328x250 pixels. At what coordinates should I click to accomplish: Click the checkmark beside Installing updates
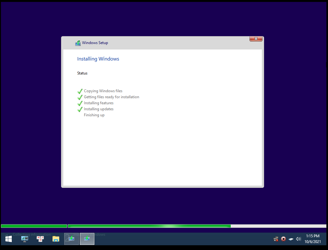[80, 109]
